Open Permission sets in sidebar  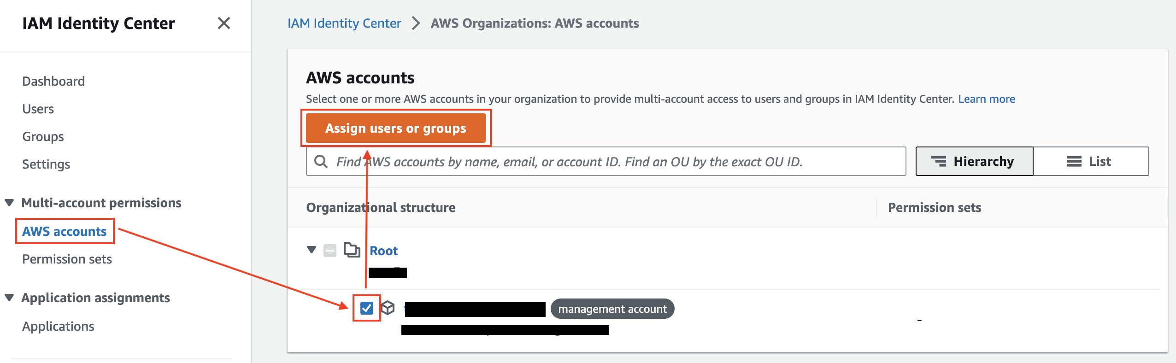pyautogui.click(x=67, y=259)
